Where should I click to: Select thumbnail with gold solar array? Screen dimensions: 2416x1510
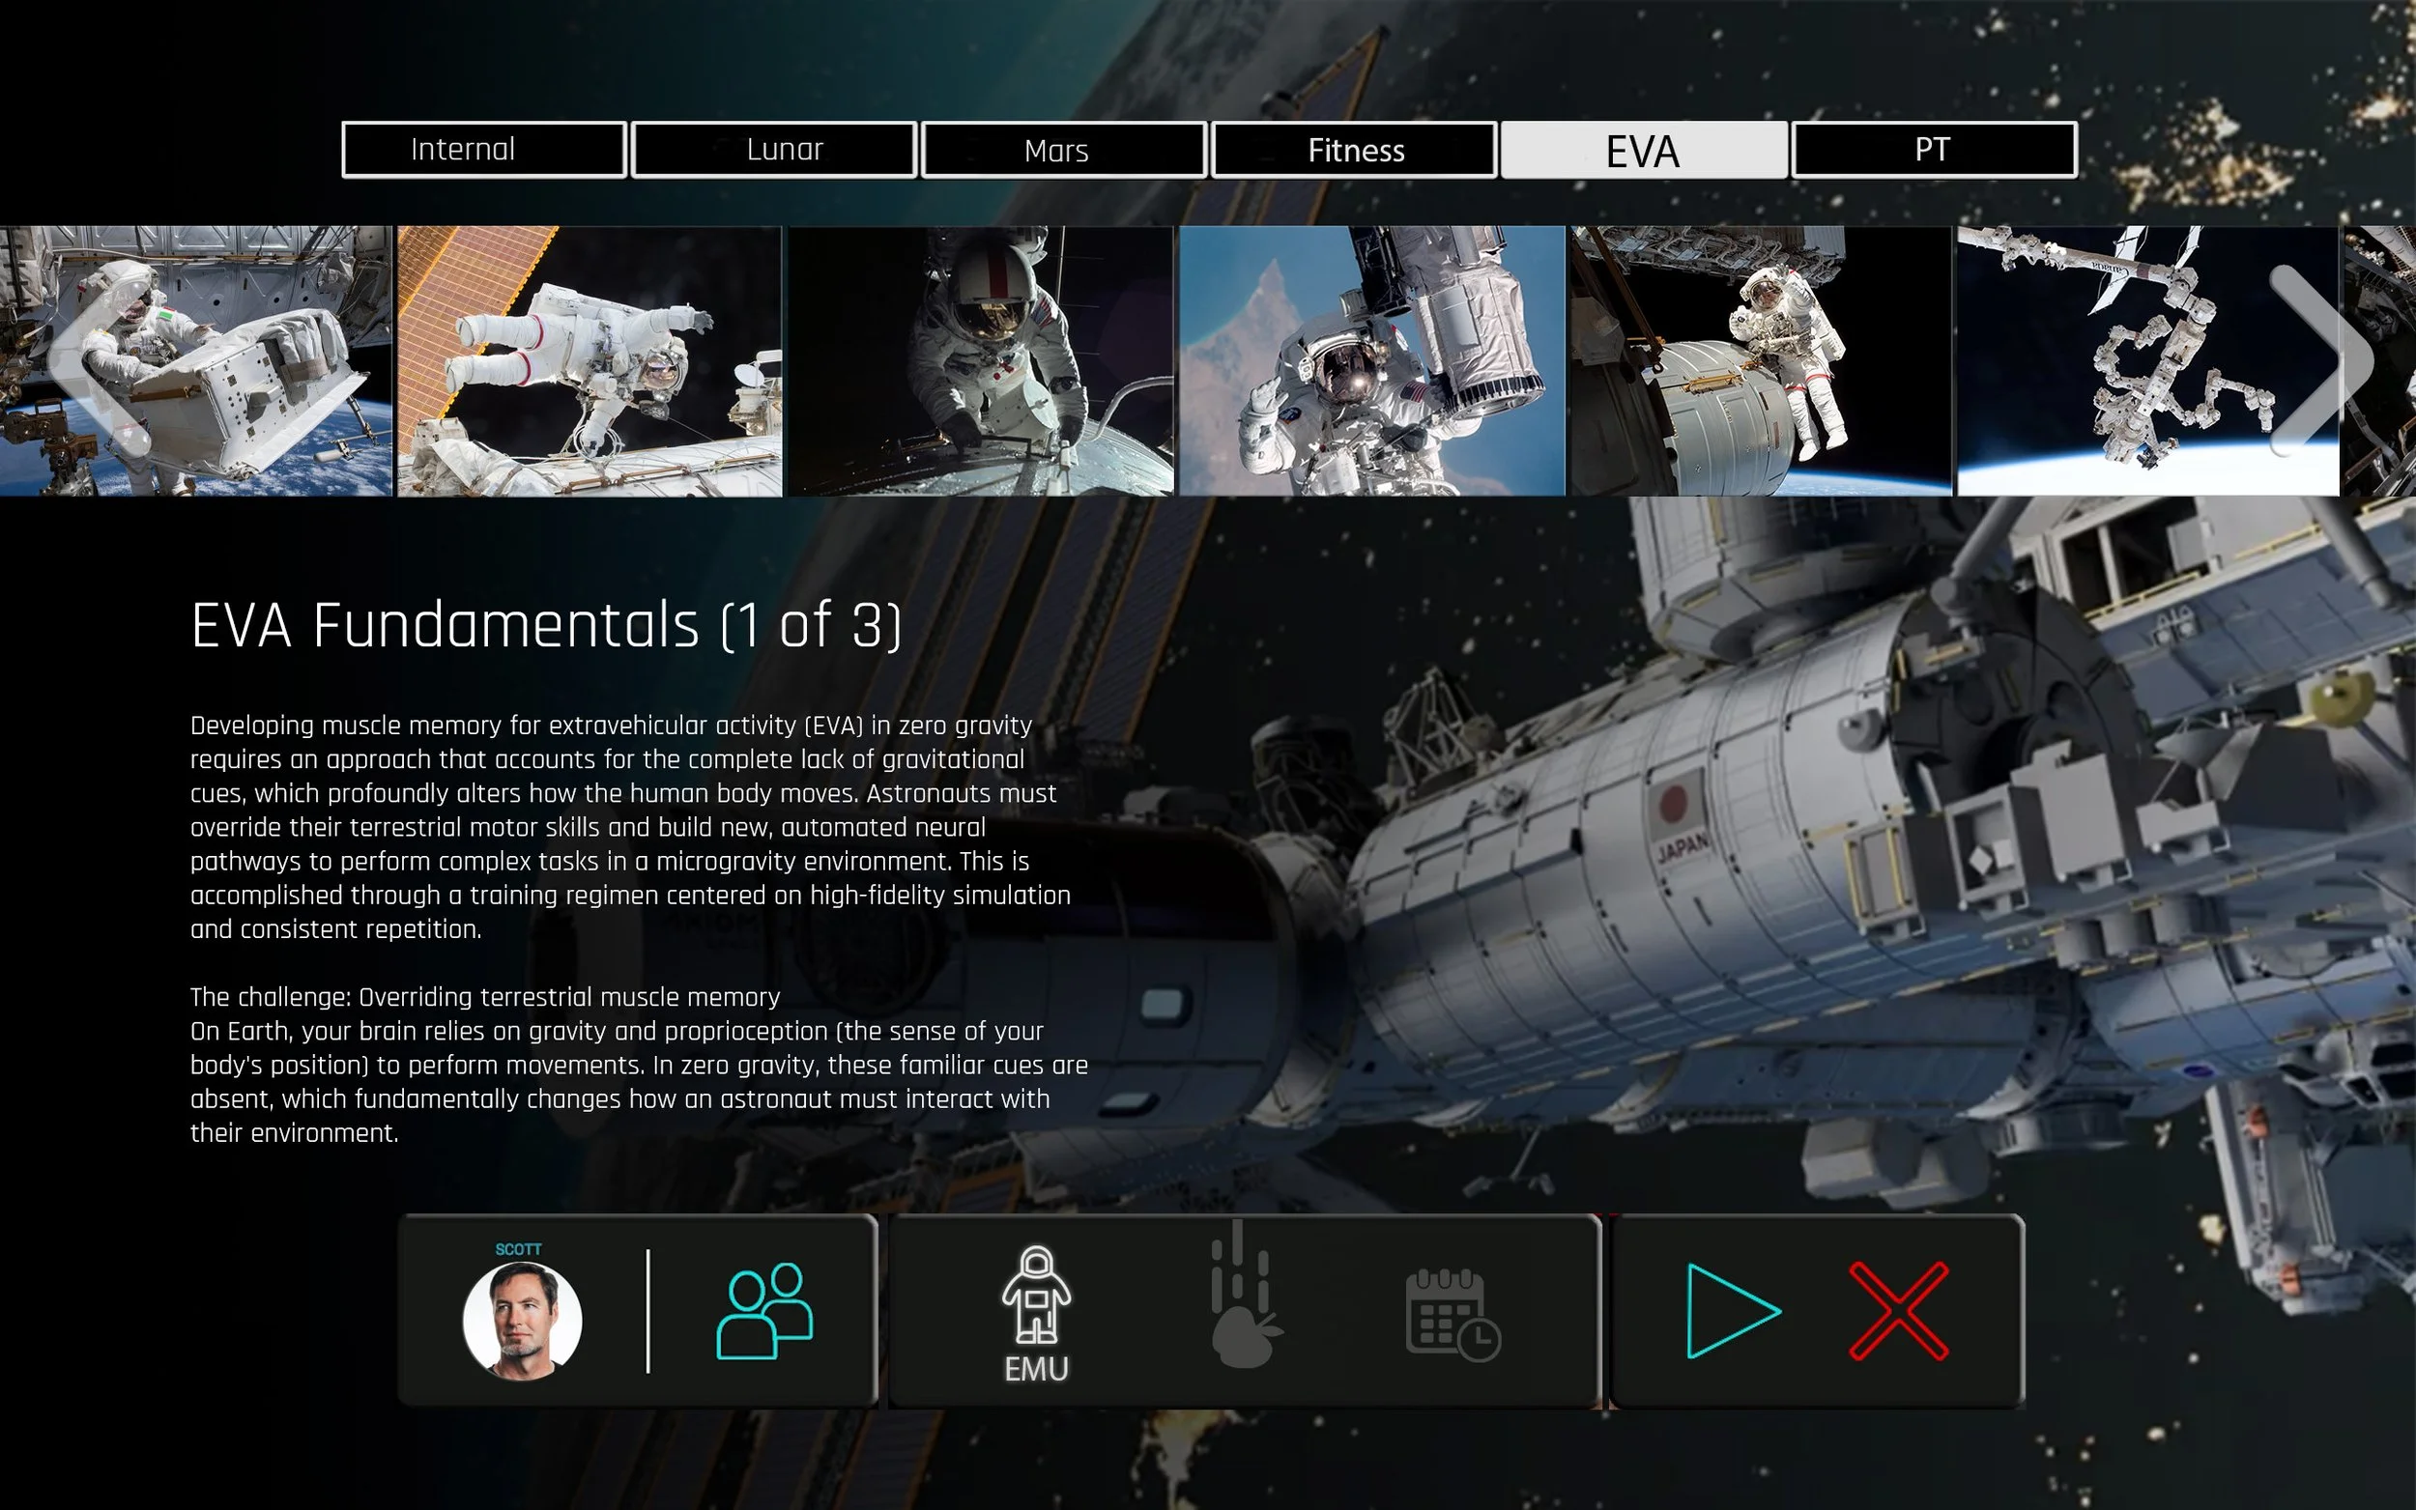pyautogui.click(x=590, y=360)
